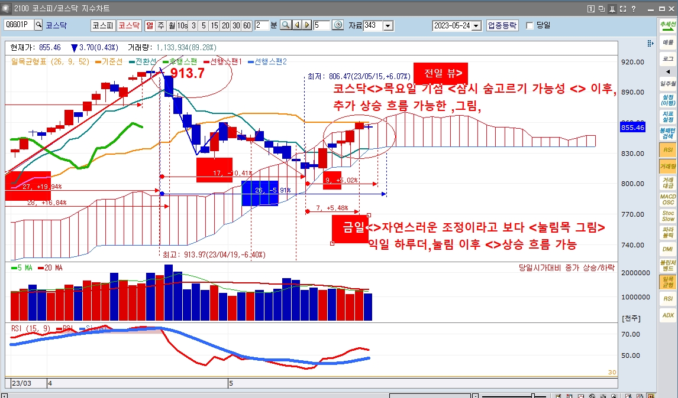Click the 기준선 legend label

tap(109, 62)
